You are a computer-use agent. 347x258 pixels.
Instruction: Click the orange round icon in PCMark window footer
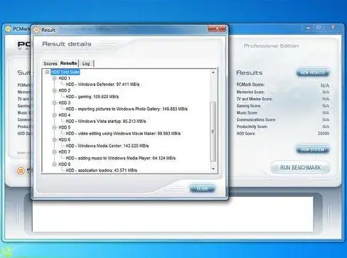point(21,171)
